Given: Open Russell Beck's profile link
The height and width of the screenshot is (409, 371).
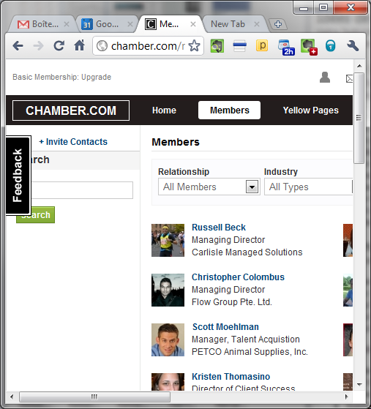Looking at the screenshot, I should (x=219, y=228).
